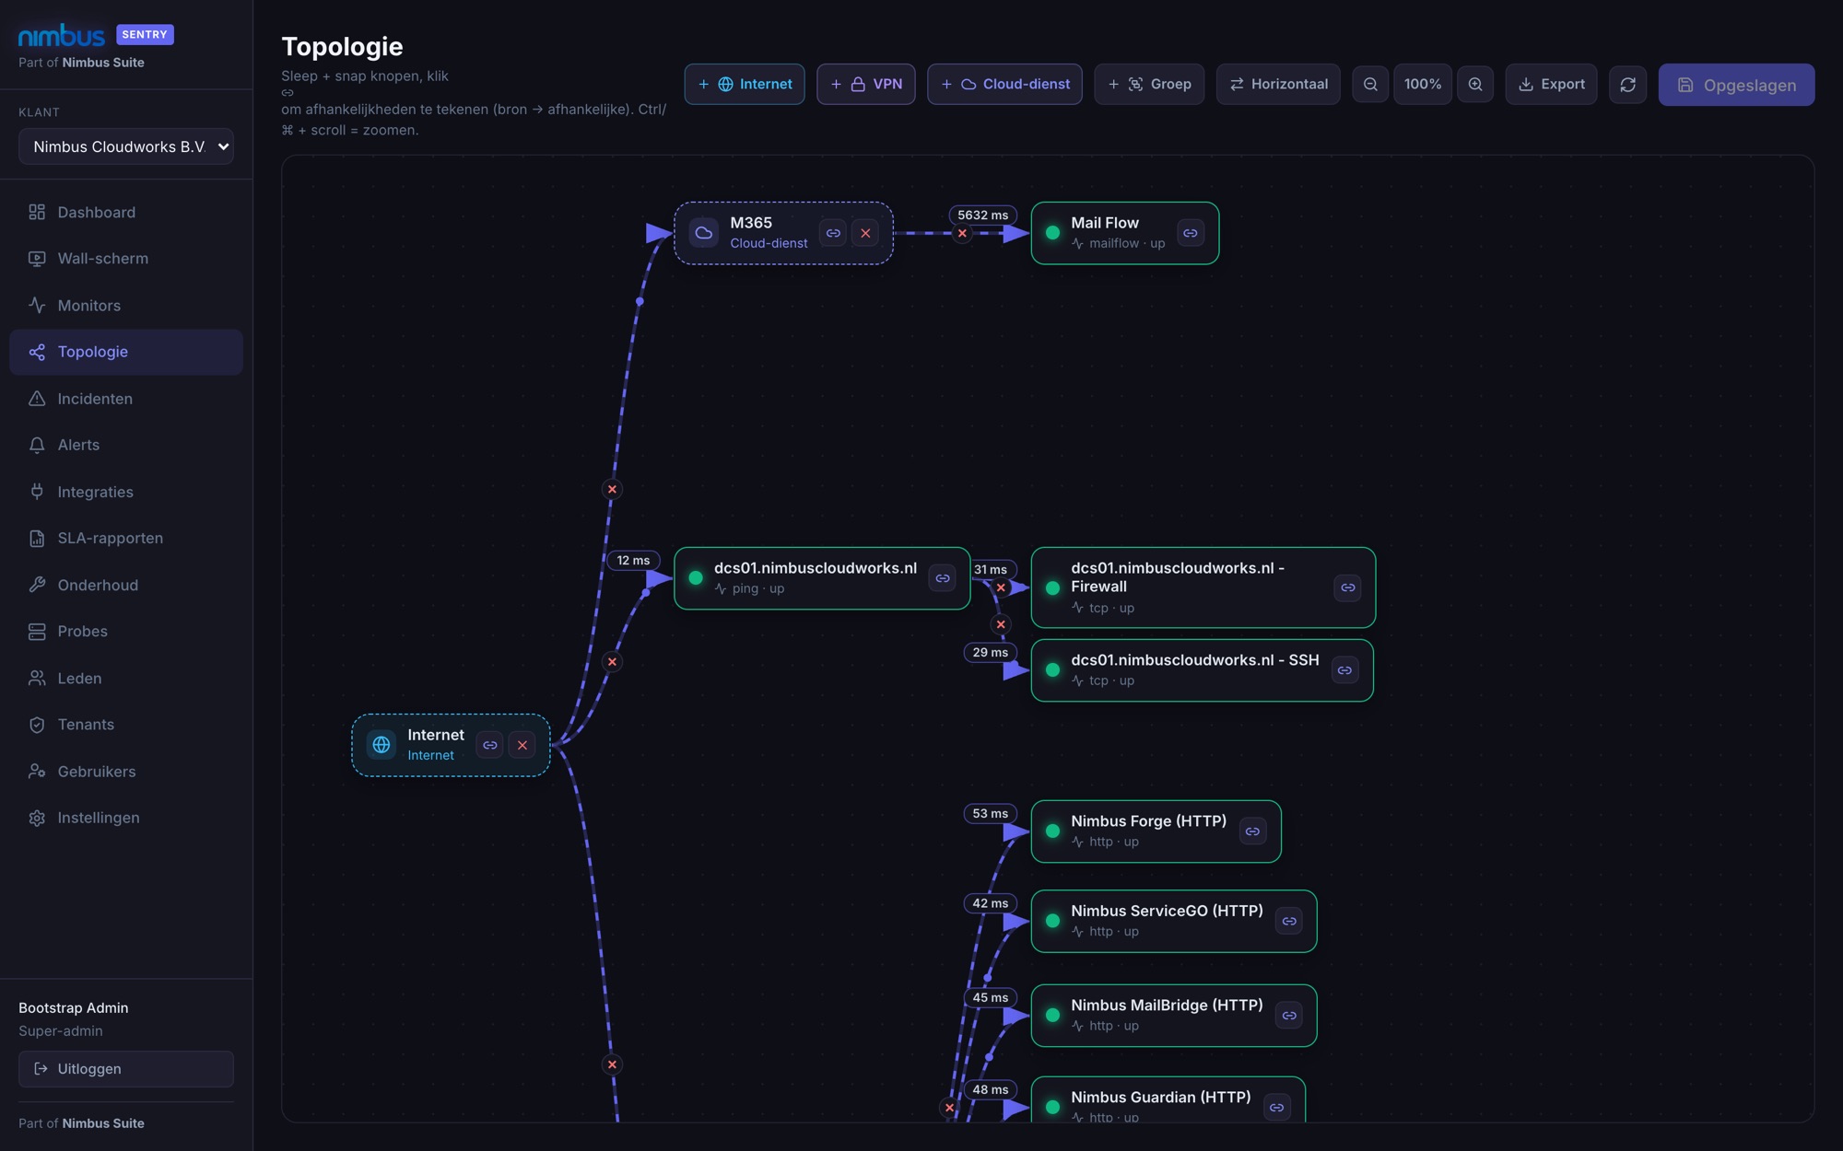Click the SENTRY badge
The image size is (1843, 1151).
pos(145,35)
